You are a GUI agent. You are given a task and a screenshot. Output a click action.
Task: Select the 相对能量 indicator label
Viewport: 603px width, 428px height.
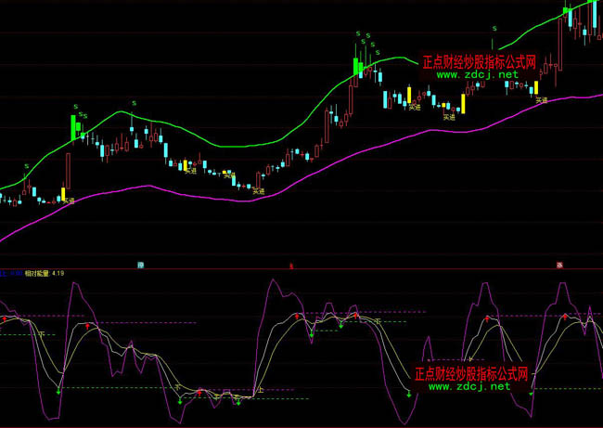click(37, 274)
